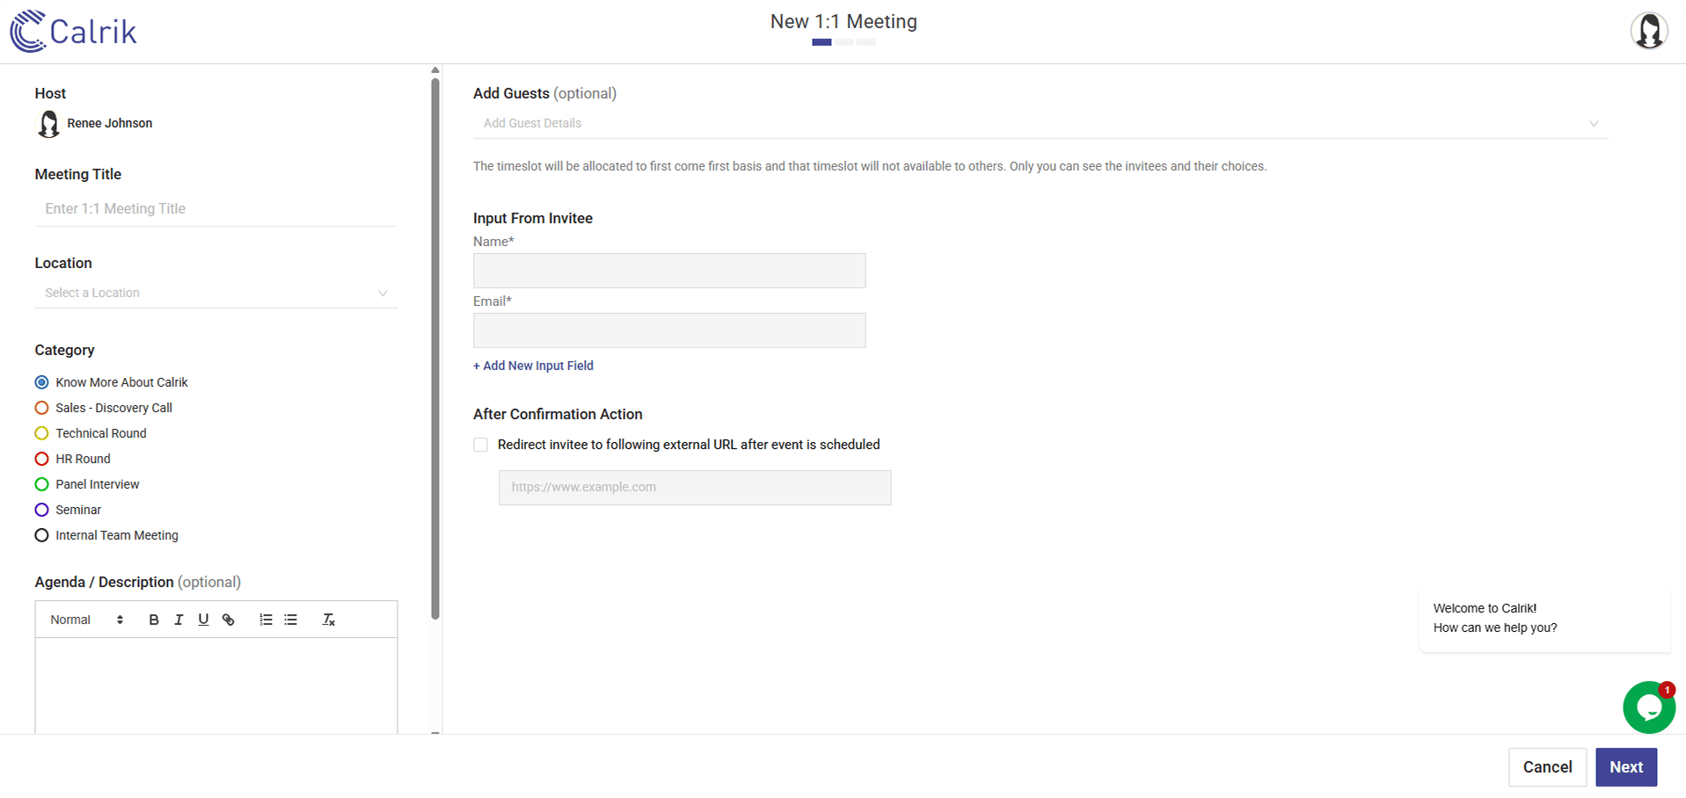Screen dimensions: 1686x798
Task: Open the profile avatar in top right
Action: [x=1649, y=31]
